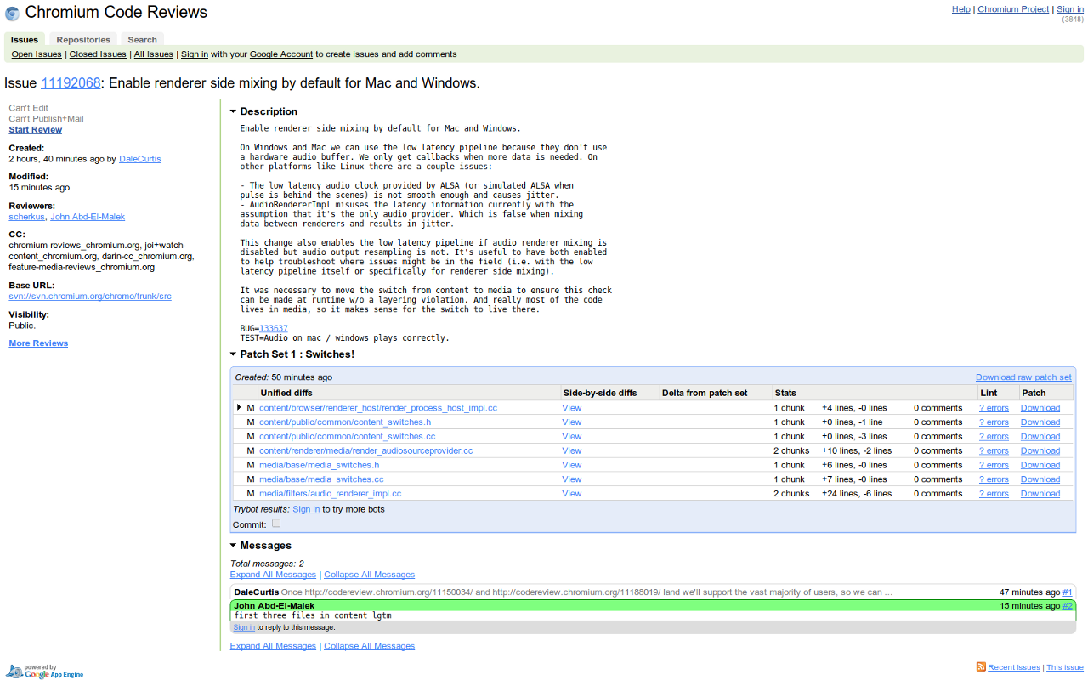Viewport: 1088px width, 680px height.
Task: Collapse the Description section
Action: click(x=233, y=111)
